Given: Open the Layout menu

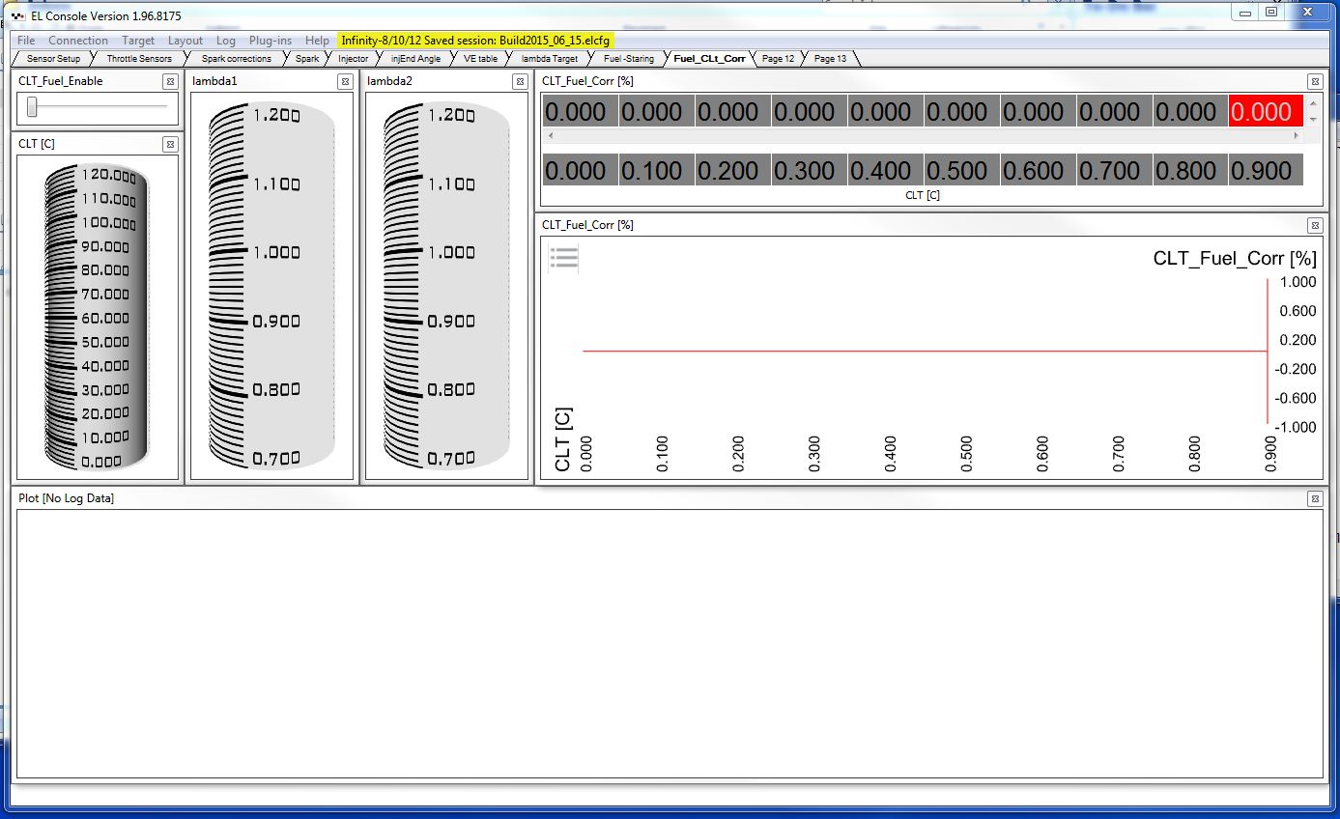Looking at the screenshot, I should pos(185,41).
